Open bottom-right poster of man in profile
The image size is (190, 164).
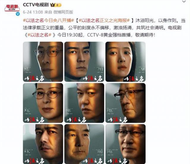pyautogui.click(x=125, y=144)
